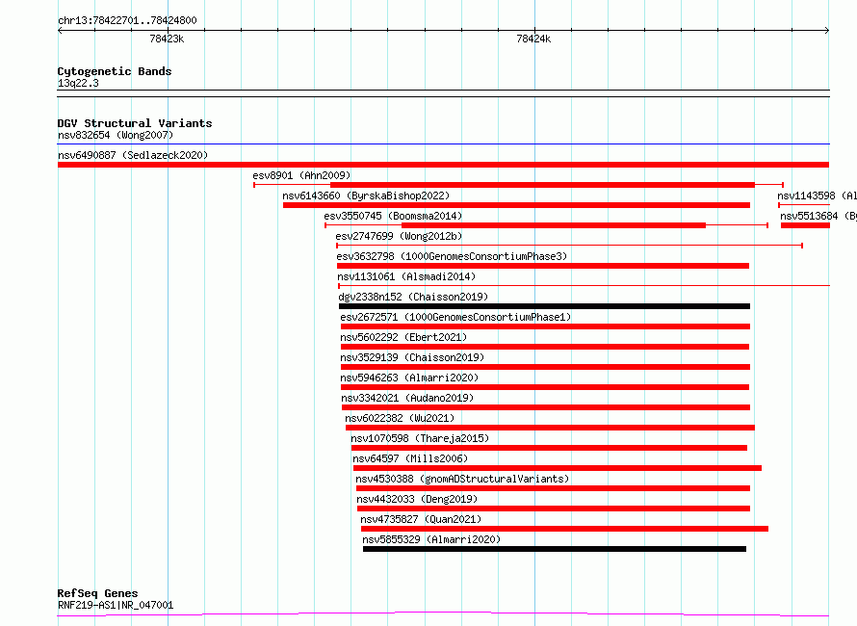Select the black dgv2338n152 variant bar
857x626 pixels.
[544, 306]
